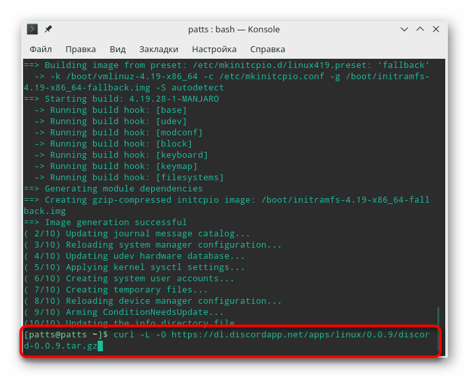Open the Справка menu
The height and width of the screenshot is (379, 469).
(x=267, y=49)
